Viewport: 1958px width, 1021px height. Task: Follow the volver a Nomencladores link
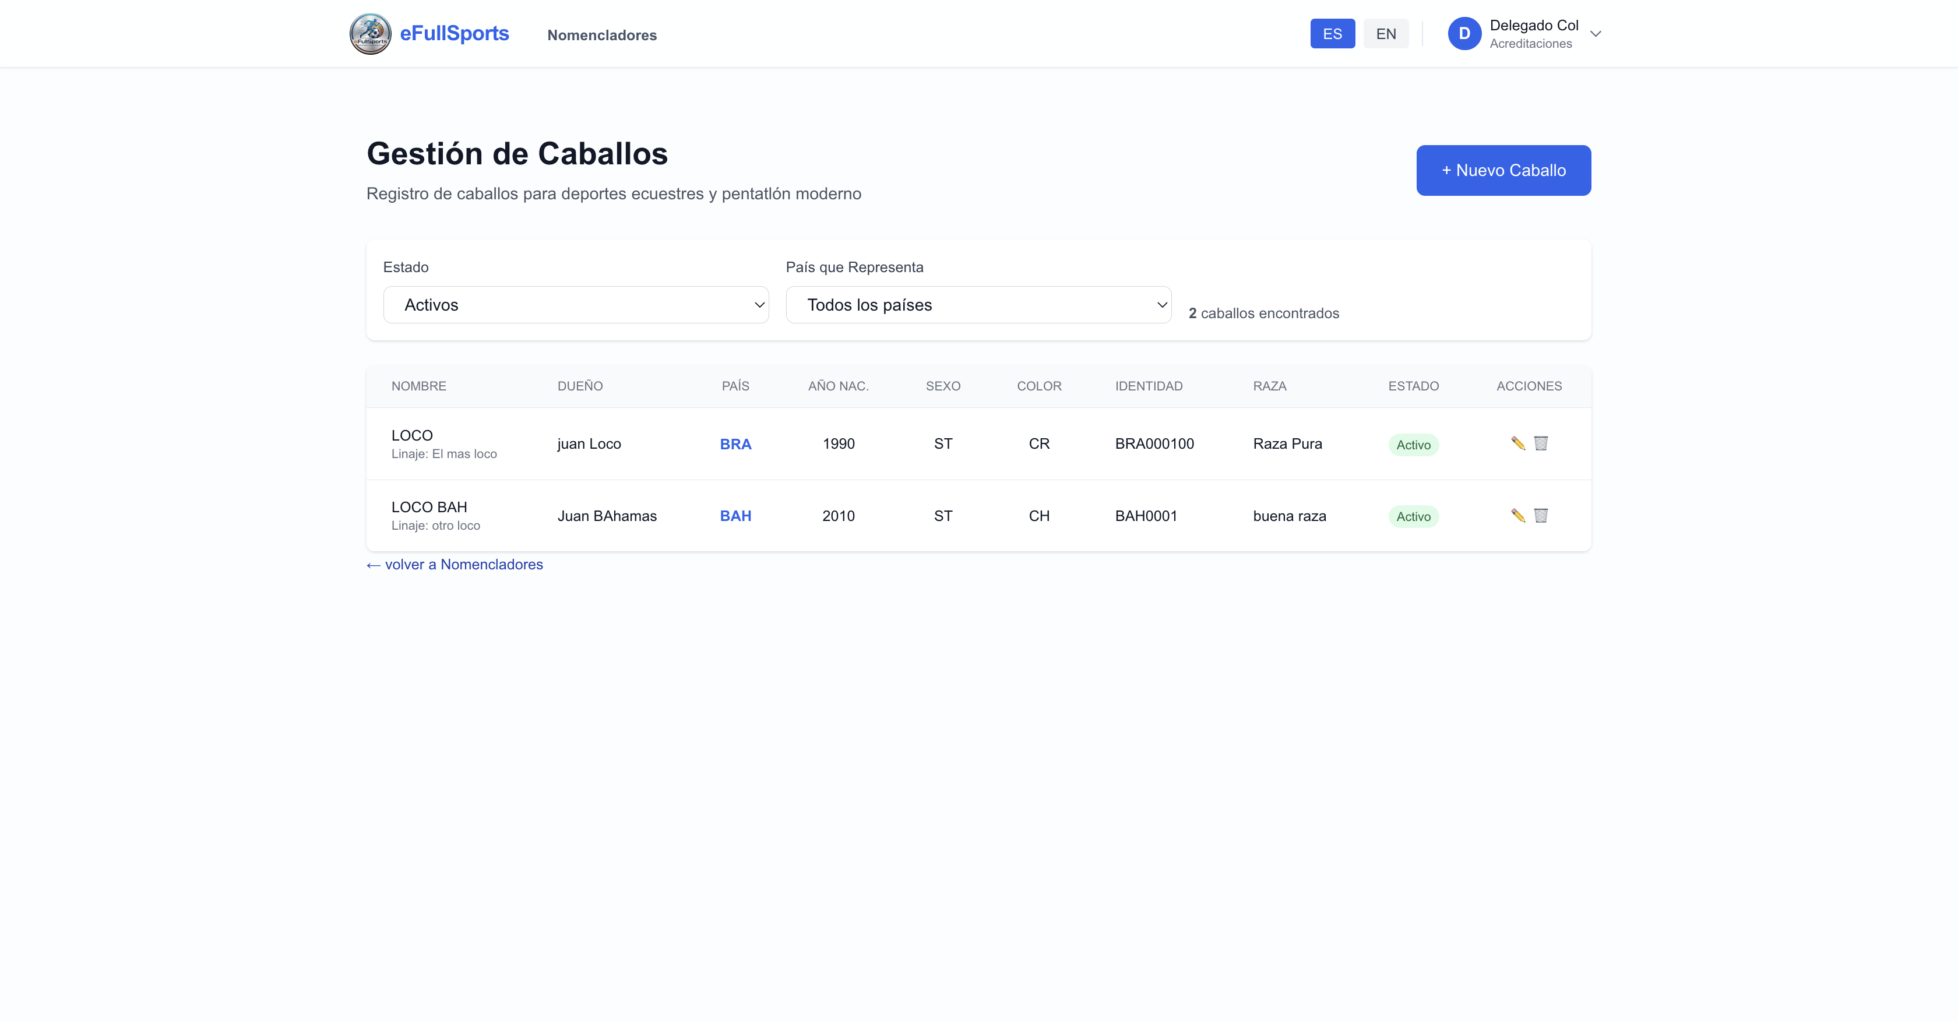pyautogui.click(x=455, y=564)
